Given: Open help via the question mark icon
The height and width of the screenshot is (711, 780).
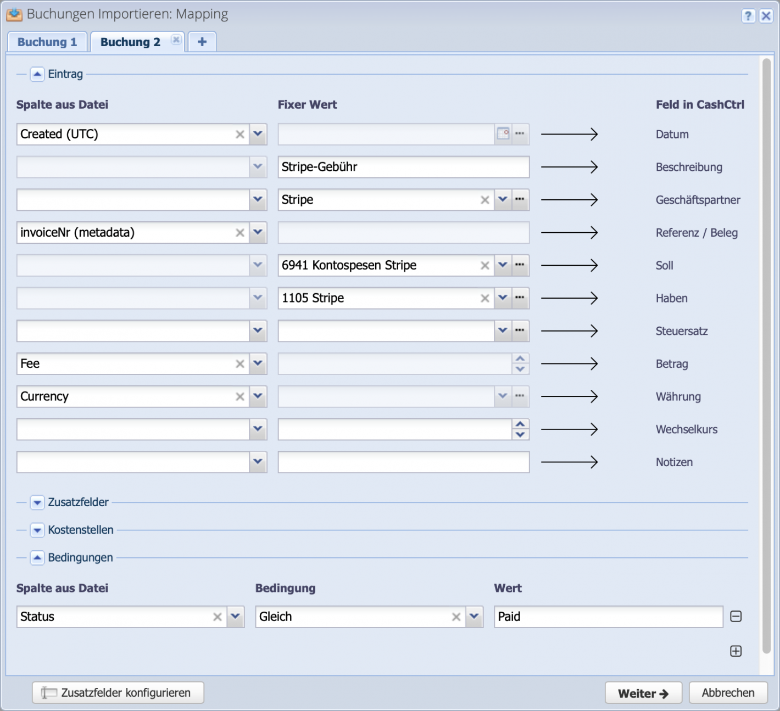Looking at the screenshot, I should coord(748,16).
